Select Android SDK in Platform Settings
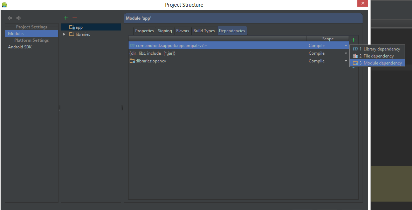This screenshot has width=412, height=210. tap(20, 47)
